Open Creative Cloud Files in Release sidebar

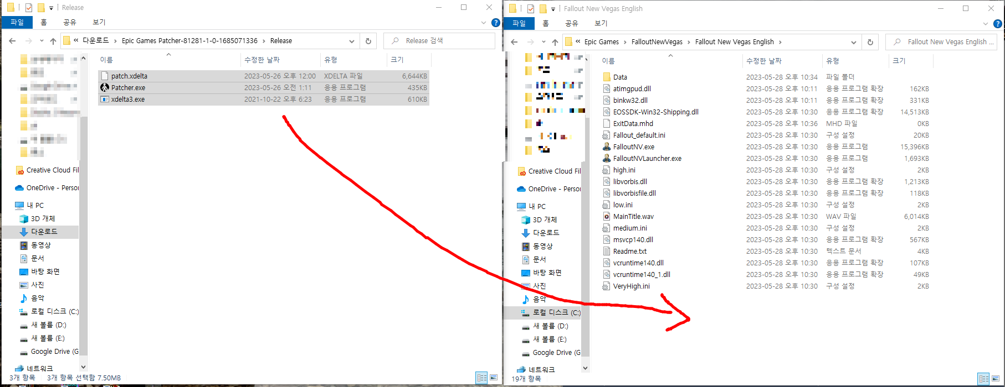coord(47,170)
